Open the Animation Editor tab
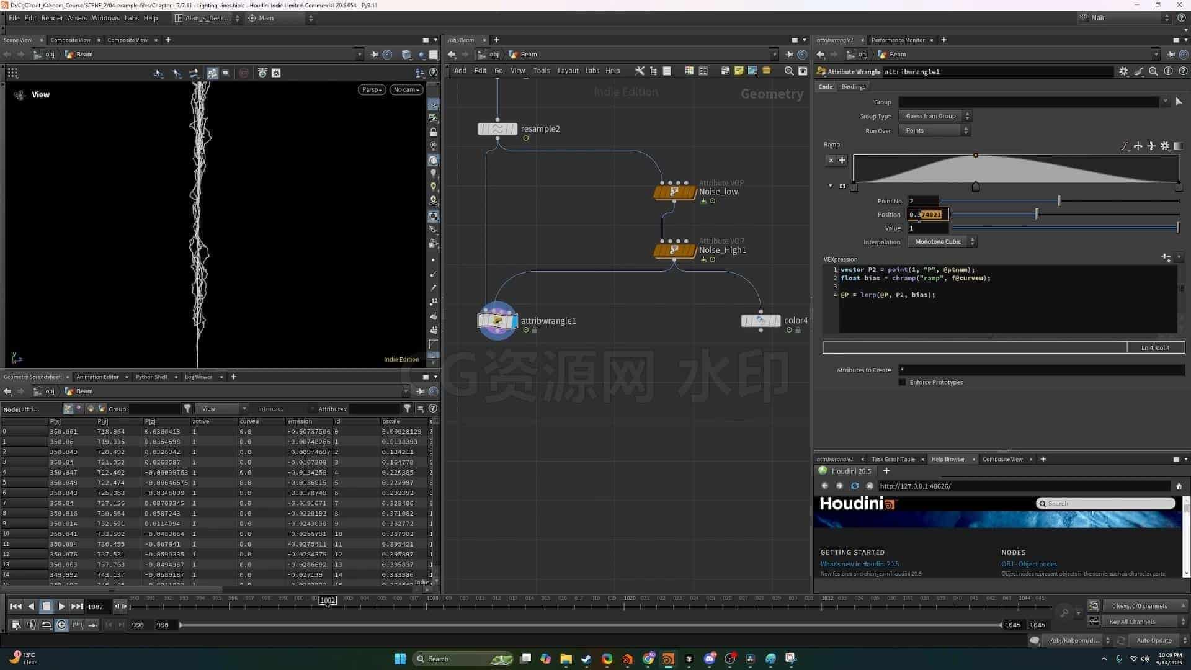 [x=97, y=377]
